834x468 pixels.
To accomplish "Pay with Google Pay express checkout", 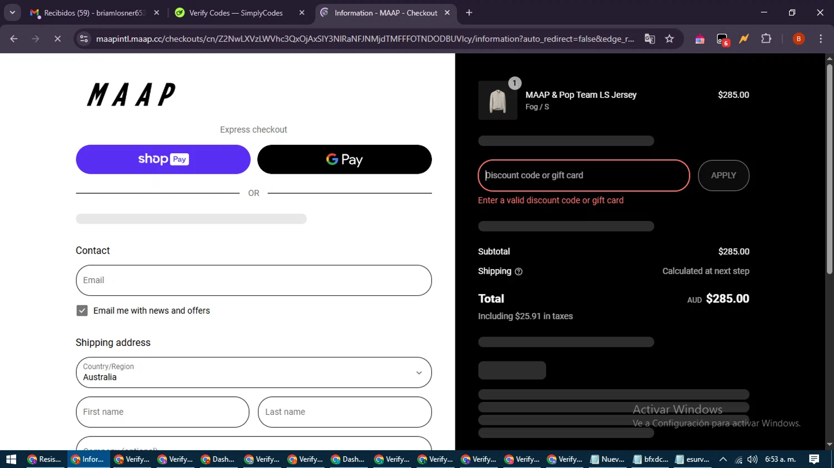I will pyautogui.click(x=344, y=159).
